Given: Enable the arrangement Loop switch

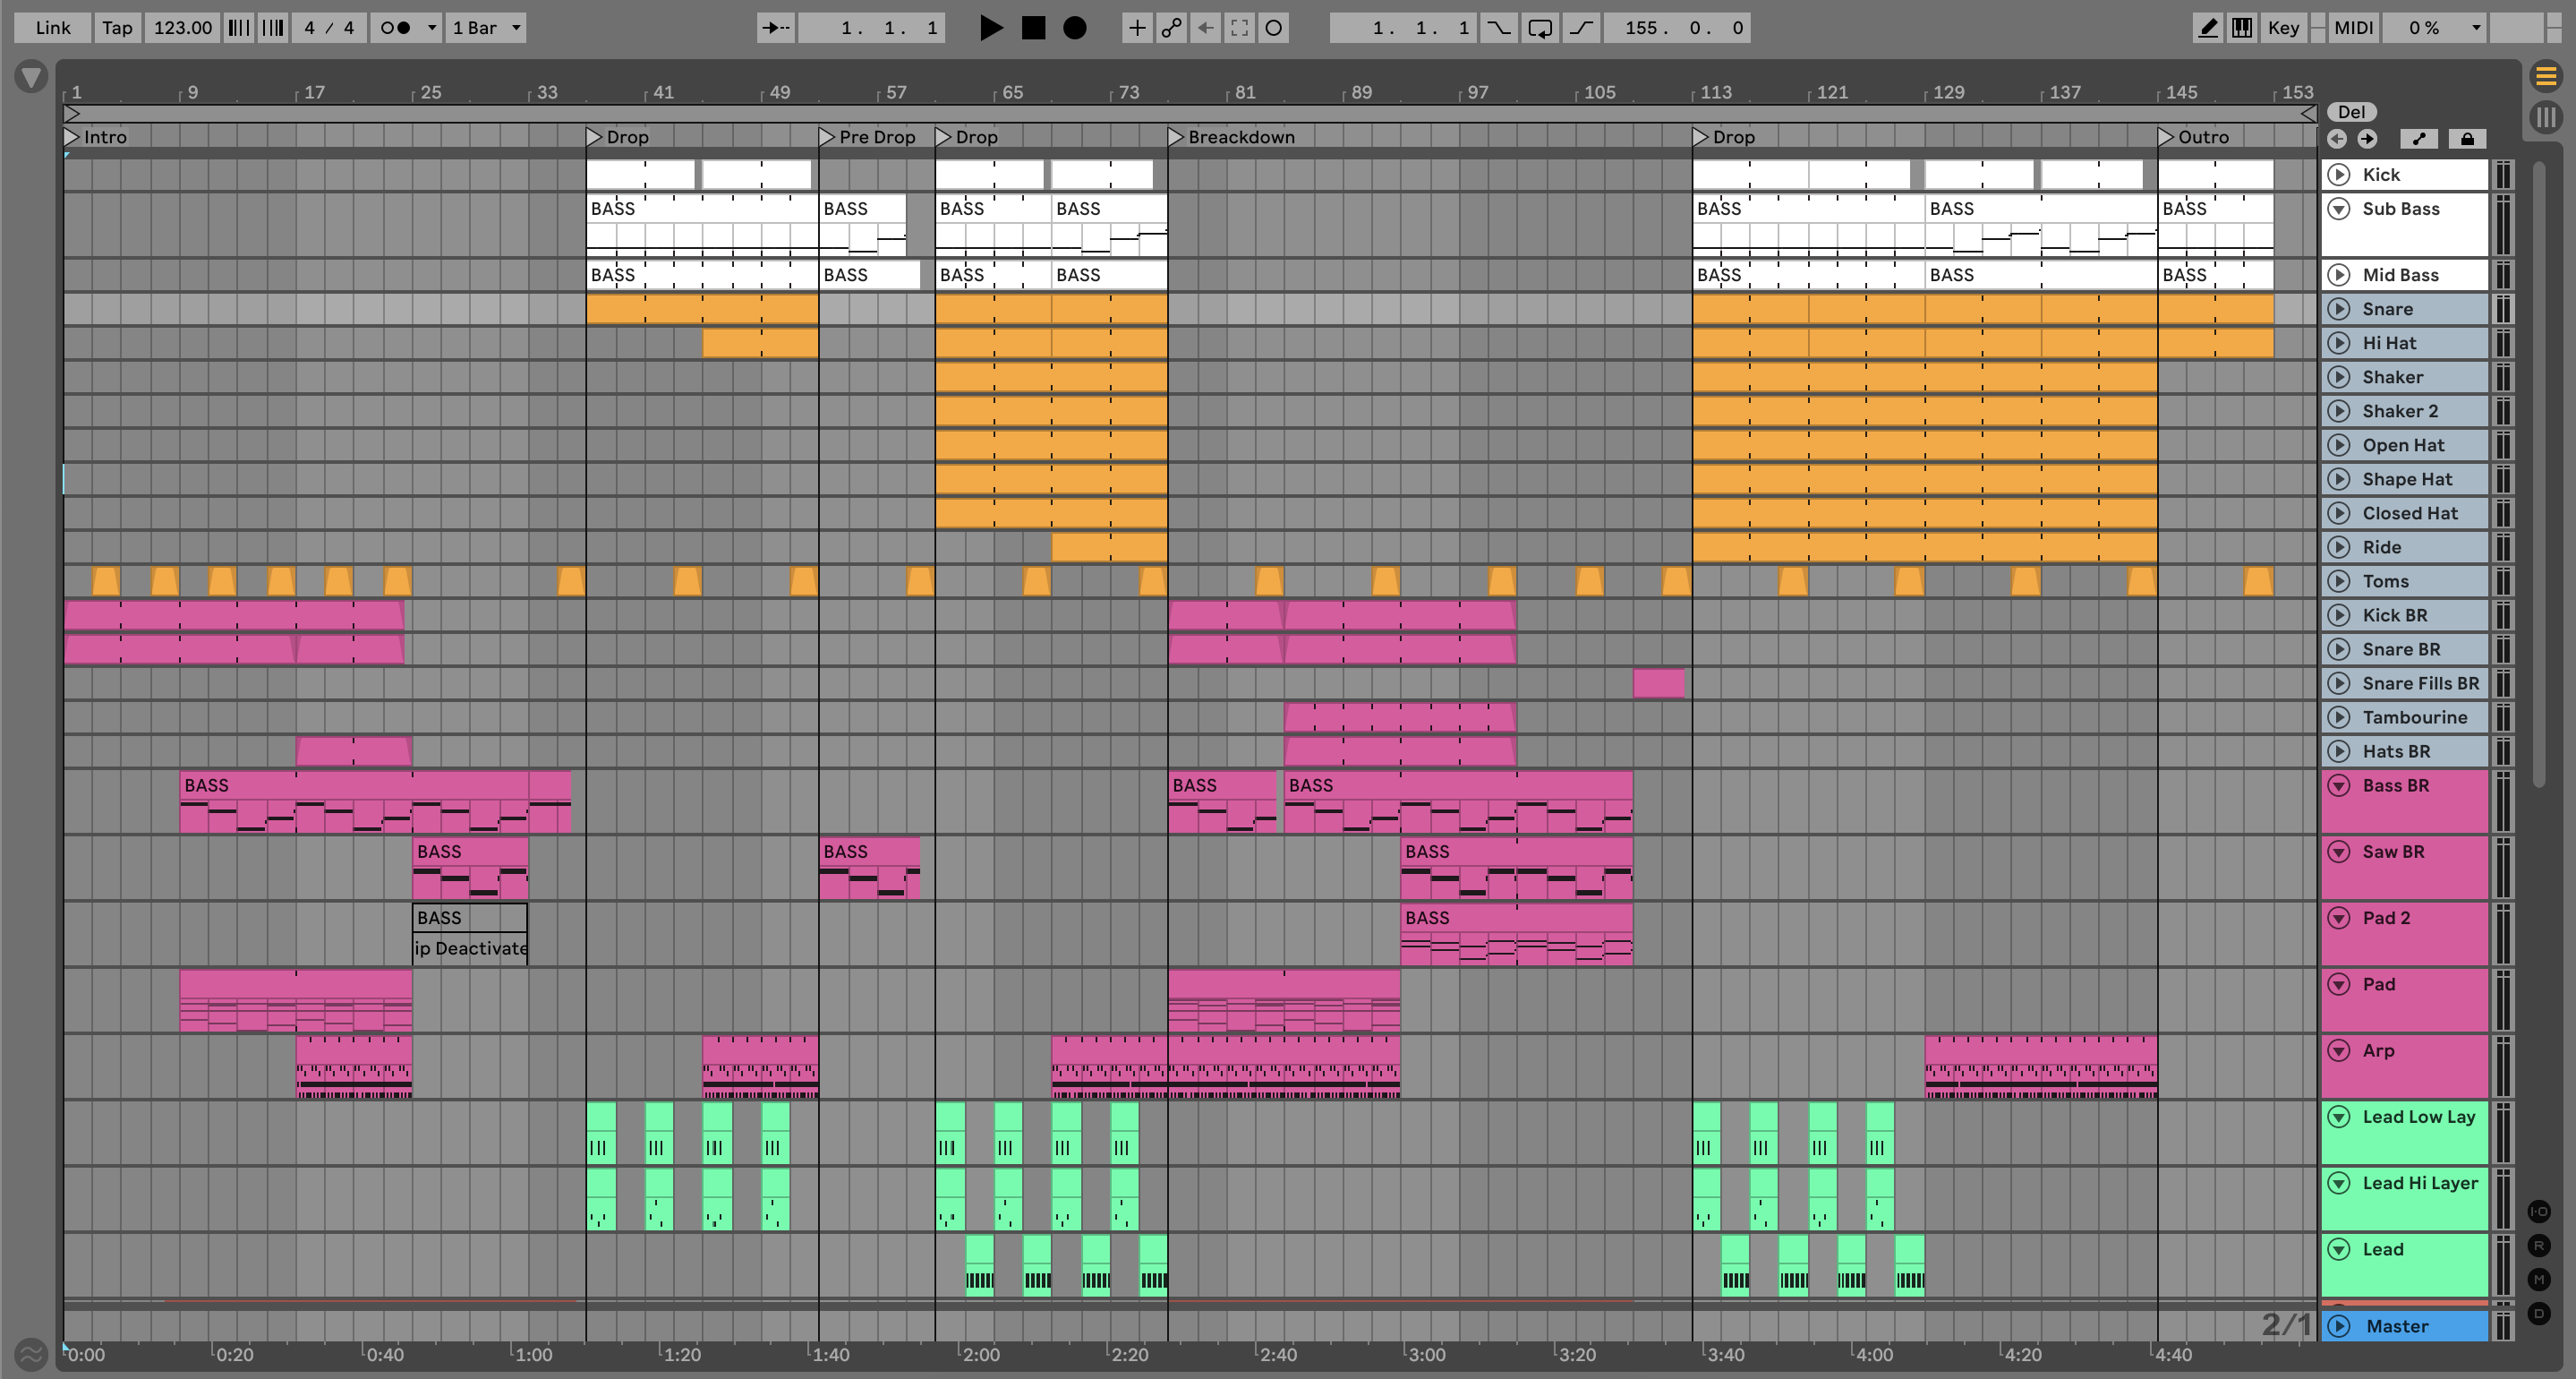Looking at the screenshot, I should coord(1540,28).
